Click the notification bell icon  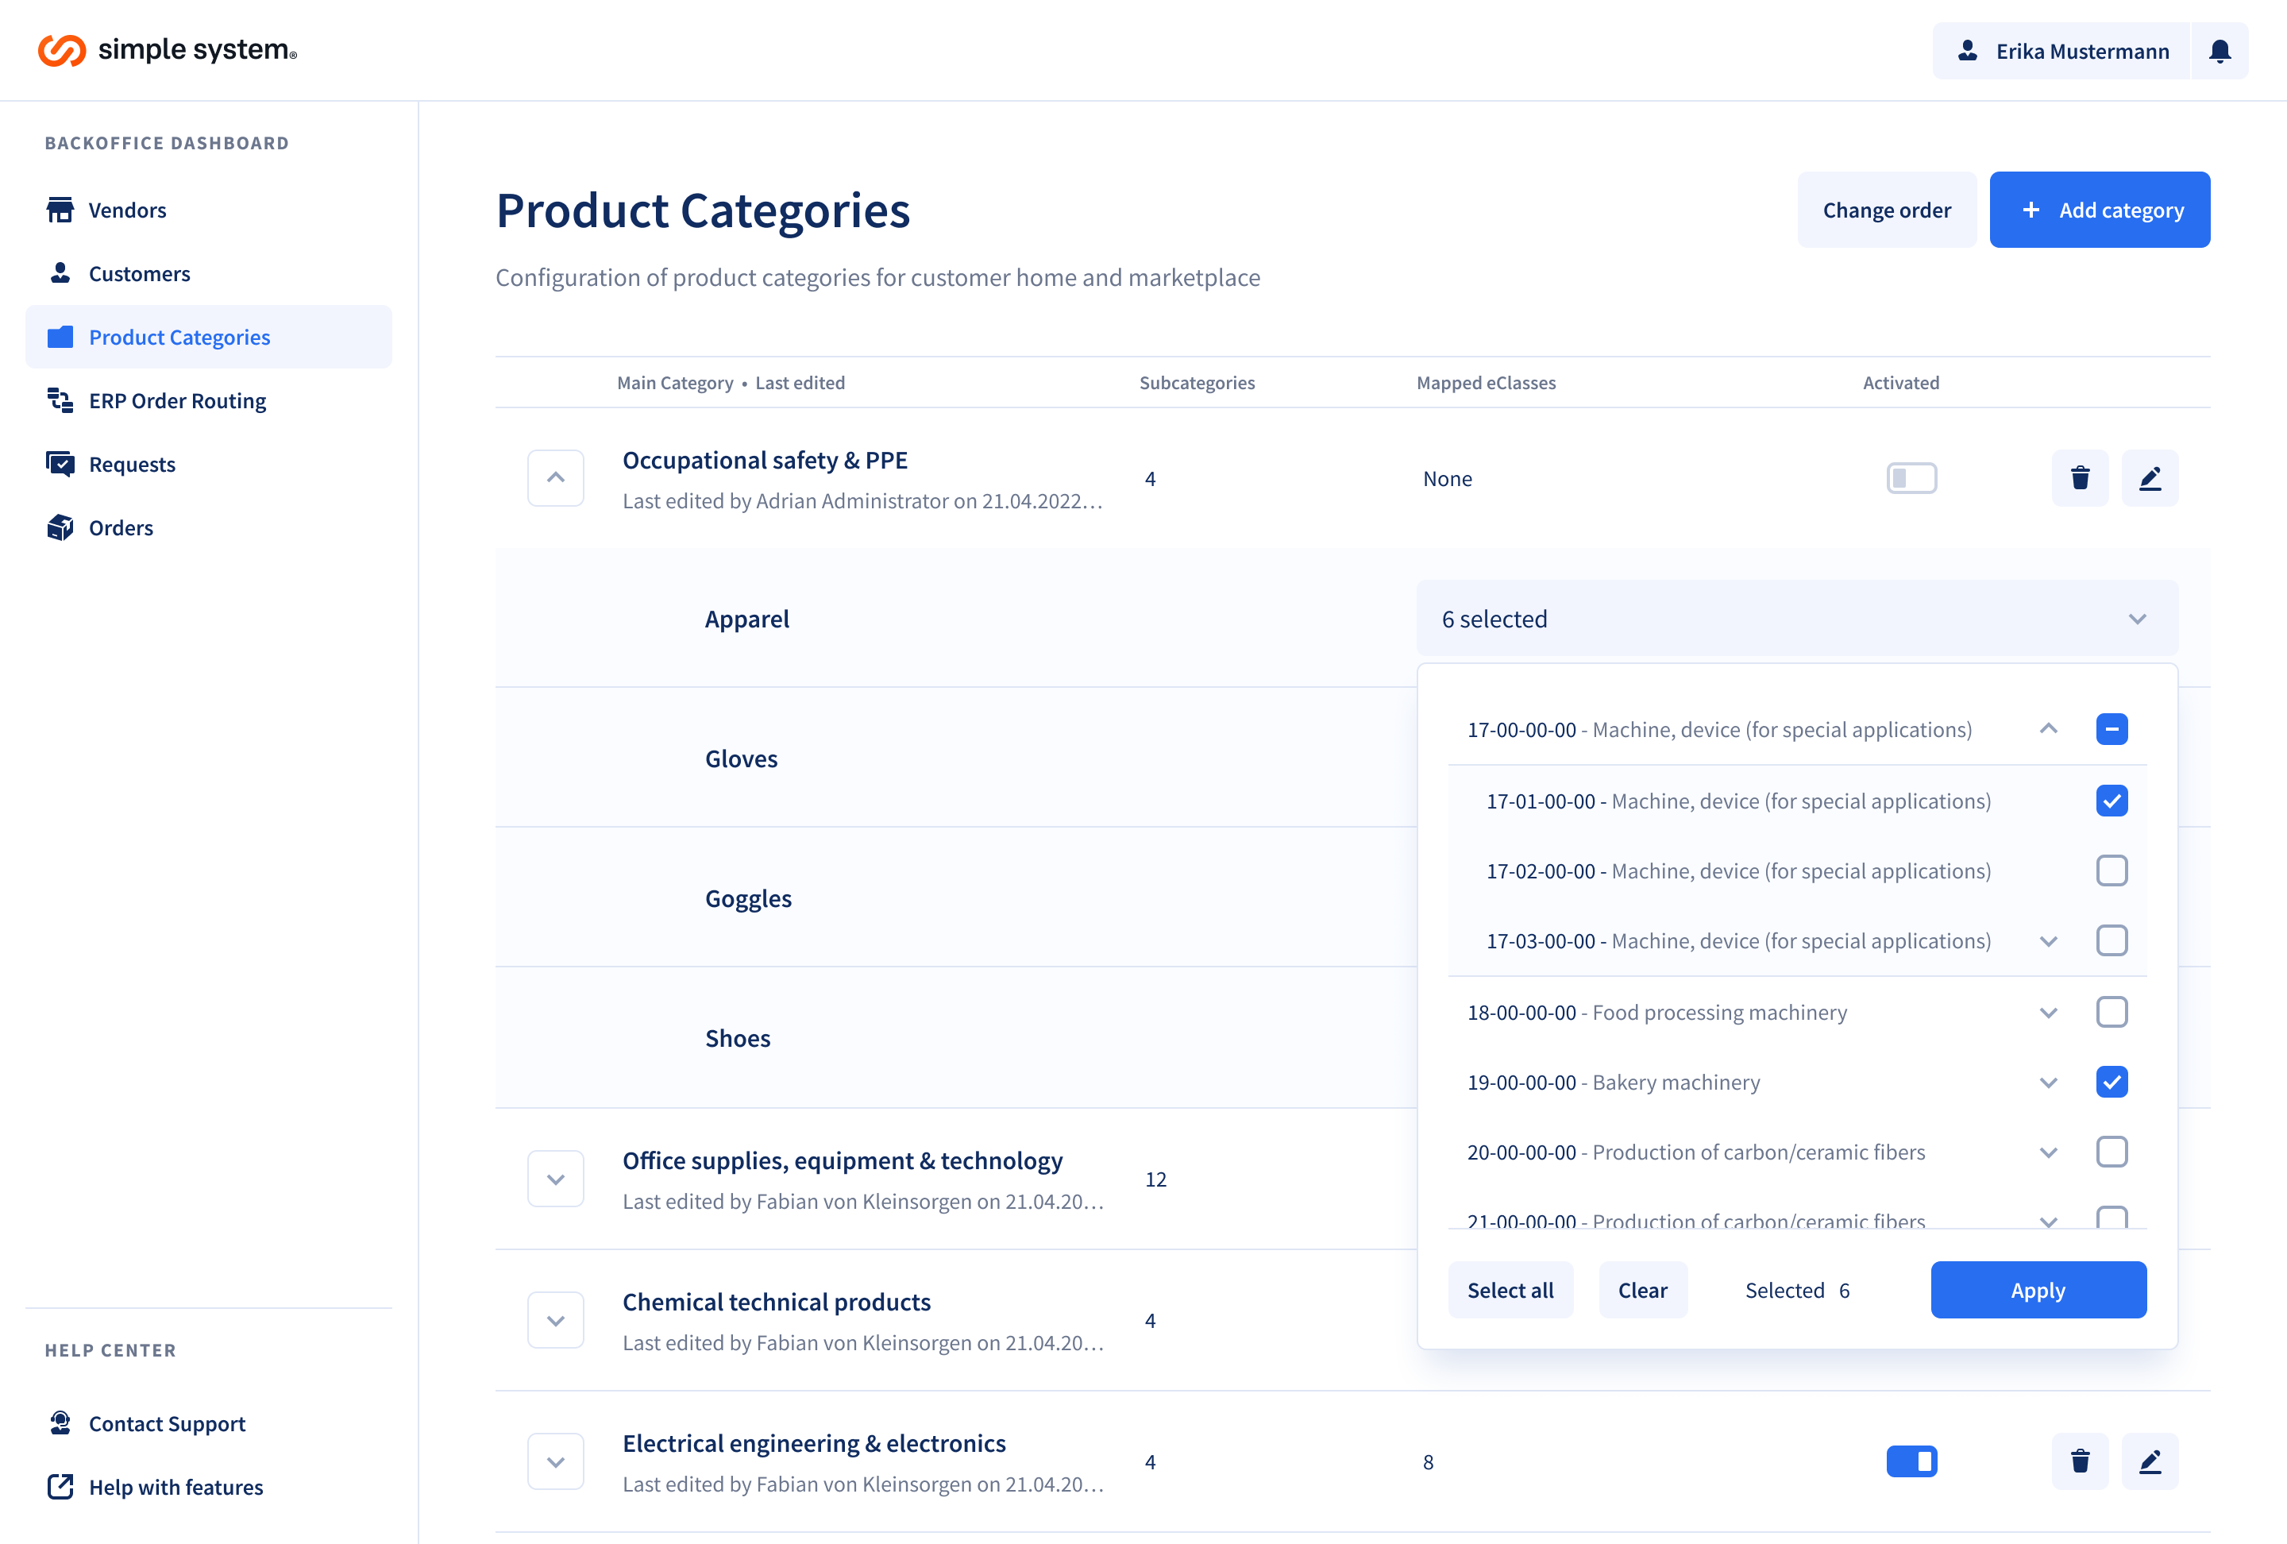point(2219,51)
